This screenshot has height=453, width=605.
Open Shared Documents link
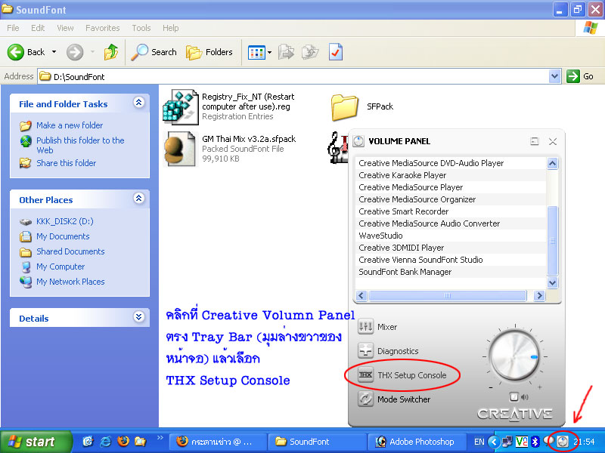(x=70, y=251)
